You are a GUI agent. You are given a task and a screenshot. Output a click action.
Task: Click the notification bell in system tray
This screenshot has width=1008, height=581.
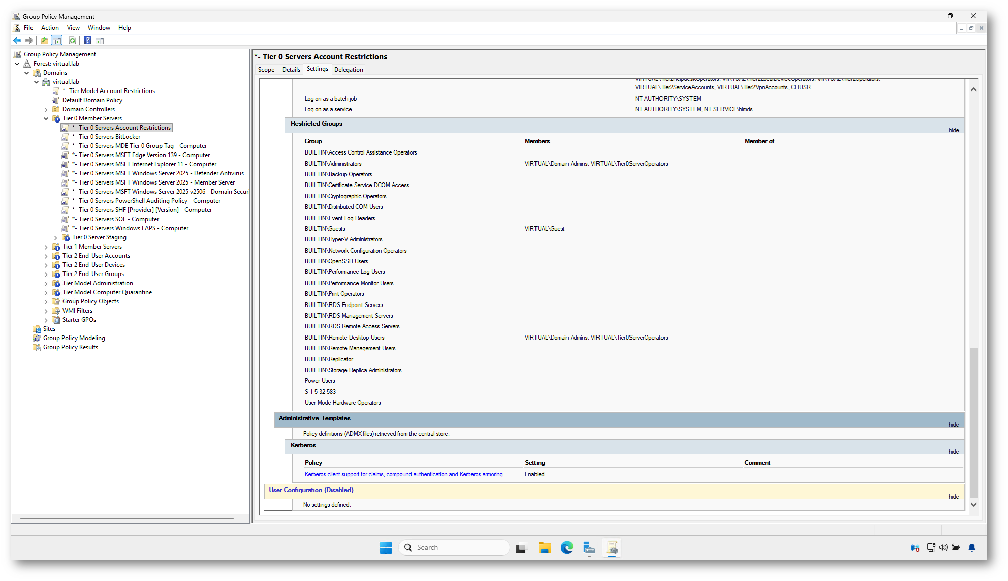tap(972, 548)
